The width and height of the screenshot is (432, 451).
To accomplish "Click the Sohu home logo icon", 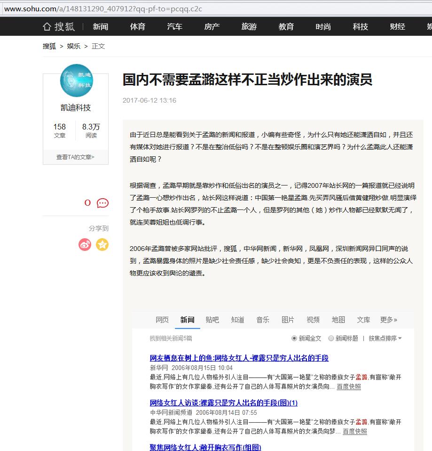I will 59,27.
